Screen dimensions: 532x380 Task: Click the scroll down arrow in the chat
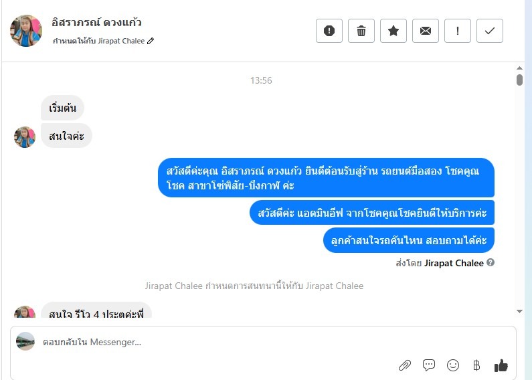pyautogui.click(x=519, y=311)
